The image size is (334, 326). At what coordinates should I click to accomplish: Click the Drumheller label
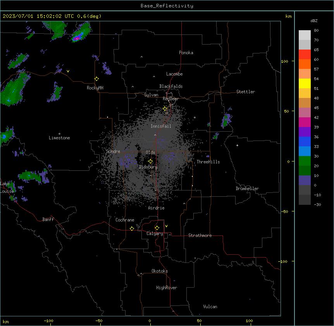[x=247, y=189]
